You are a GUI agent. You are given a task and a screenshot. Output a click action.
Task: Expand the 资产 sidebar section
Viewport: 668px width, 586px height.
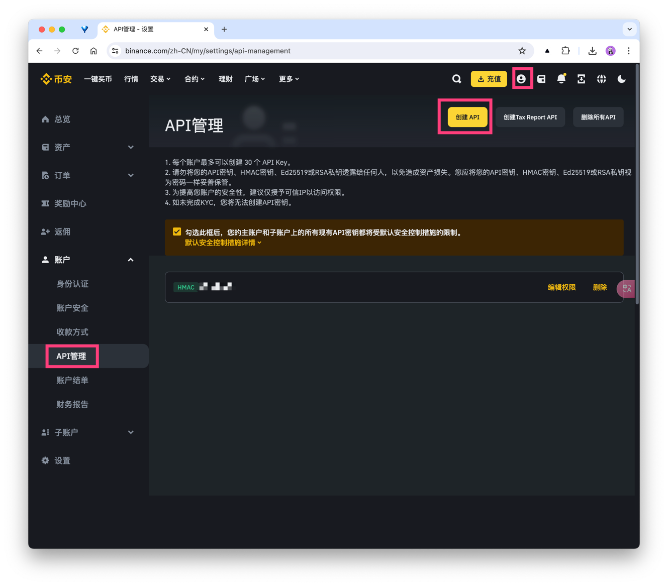(x=61, y=147)
